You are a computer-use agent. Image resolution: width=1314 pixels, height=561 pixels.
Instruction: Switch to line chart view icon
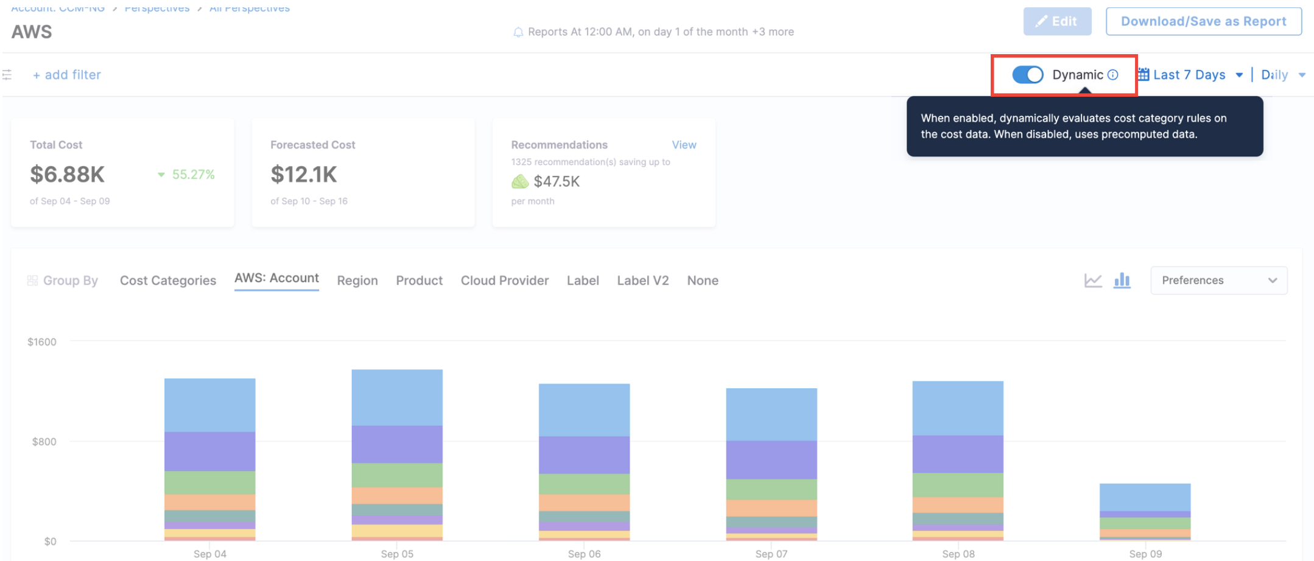click(x=1093, y=280)
